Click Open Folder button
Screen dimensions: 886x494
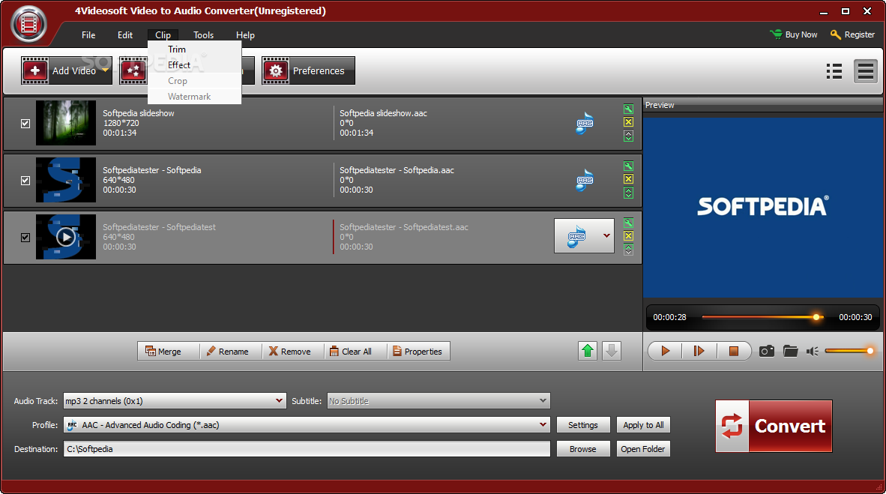(x=643, y=449)
